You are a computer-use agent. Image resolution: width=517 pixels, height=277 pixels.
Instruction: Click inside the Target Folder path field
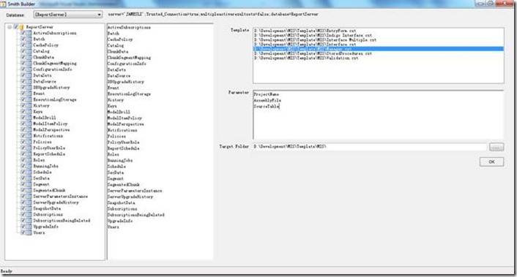(370, 146)
